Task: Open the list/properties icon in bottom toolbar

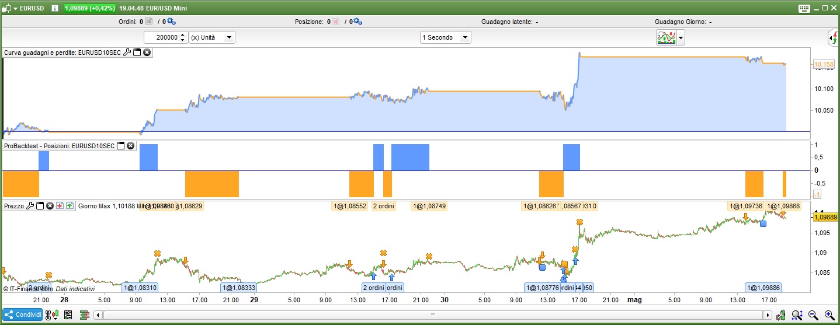Action: pos(68,315)
